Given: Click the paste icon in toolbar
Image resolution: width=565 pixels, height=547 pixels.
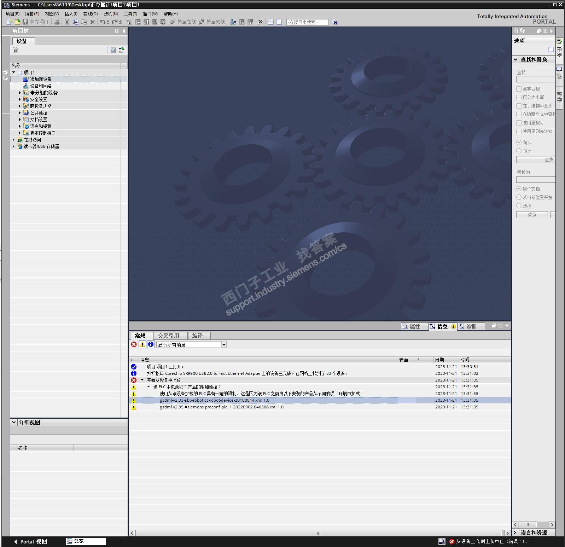Looking at the screenshot, I should (84, 22).
